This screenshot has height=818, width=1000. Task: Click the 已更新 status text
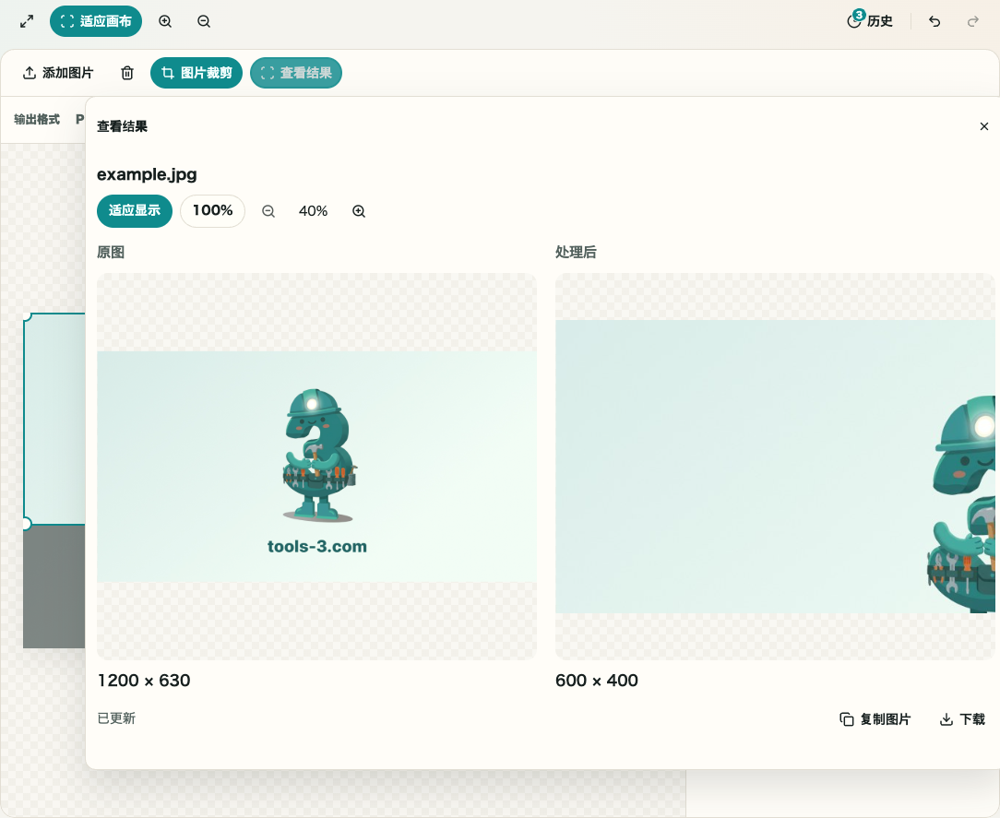pyautogui.click(x=116, y=718)
